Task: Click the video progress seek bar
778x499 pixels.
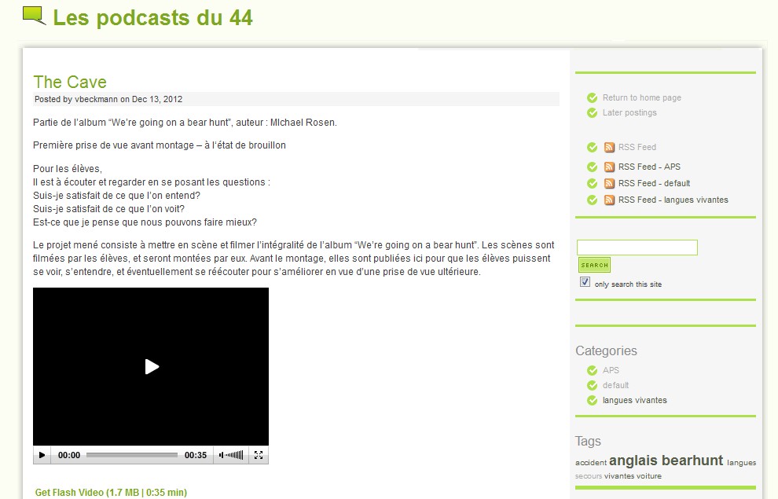Action: coord(132,455)
